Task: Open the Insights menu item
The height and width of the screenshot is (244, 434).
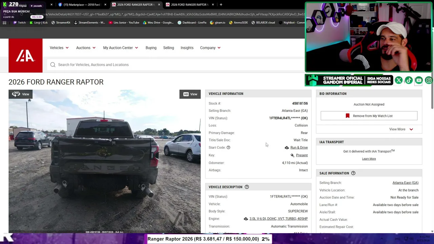Action: click(x=187, y=48)
